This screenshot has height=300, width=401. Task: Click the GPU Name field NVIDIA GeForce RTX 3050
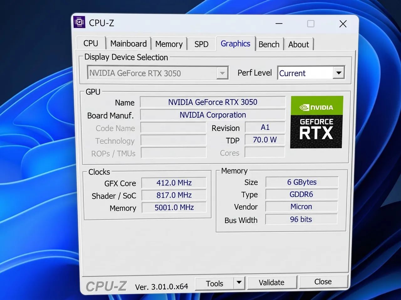click(213, 102)
